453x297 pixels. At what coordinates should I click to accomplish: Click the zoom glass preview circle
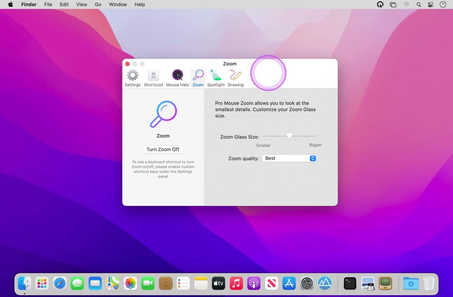click(x=269, y=73)
